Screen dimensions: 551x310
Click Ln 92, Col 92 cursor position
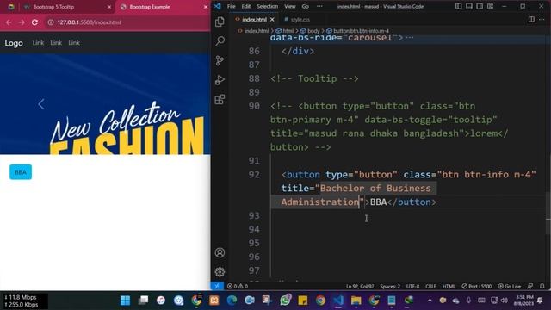(x=360, y=286)
